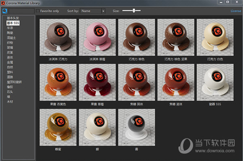Select the 织物 category
Image resolution: width=243 pixels, height=161 pixels.
[10, 43]
